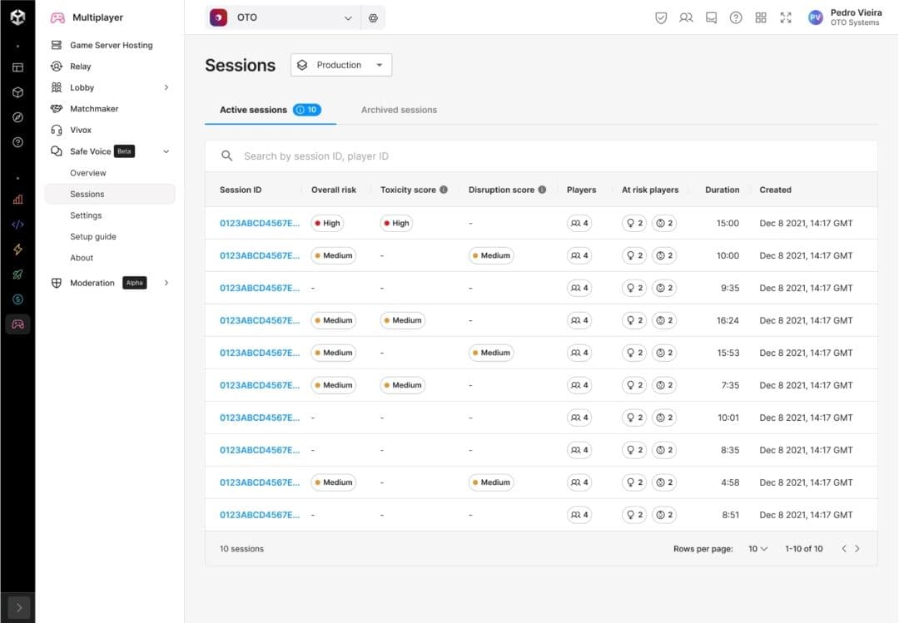Change Rows per page dropdown
This screenshot has height=623, width=899.
(x=757, y=549)
